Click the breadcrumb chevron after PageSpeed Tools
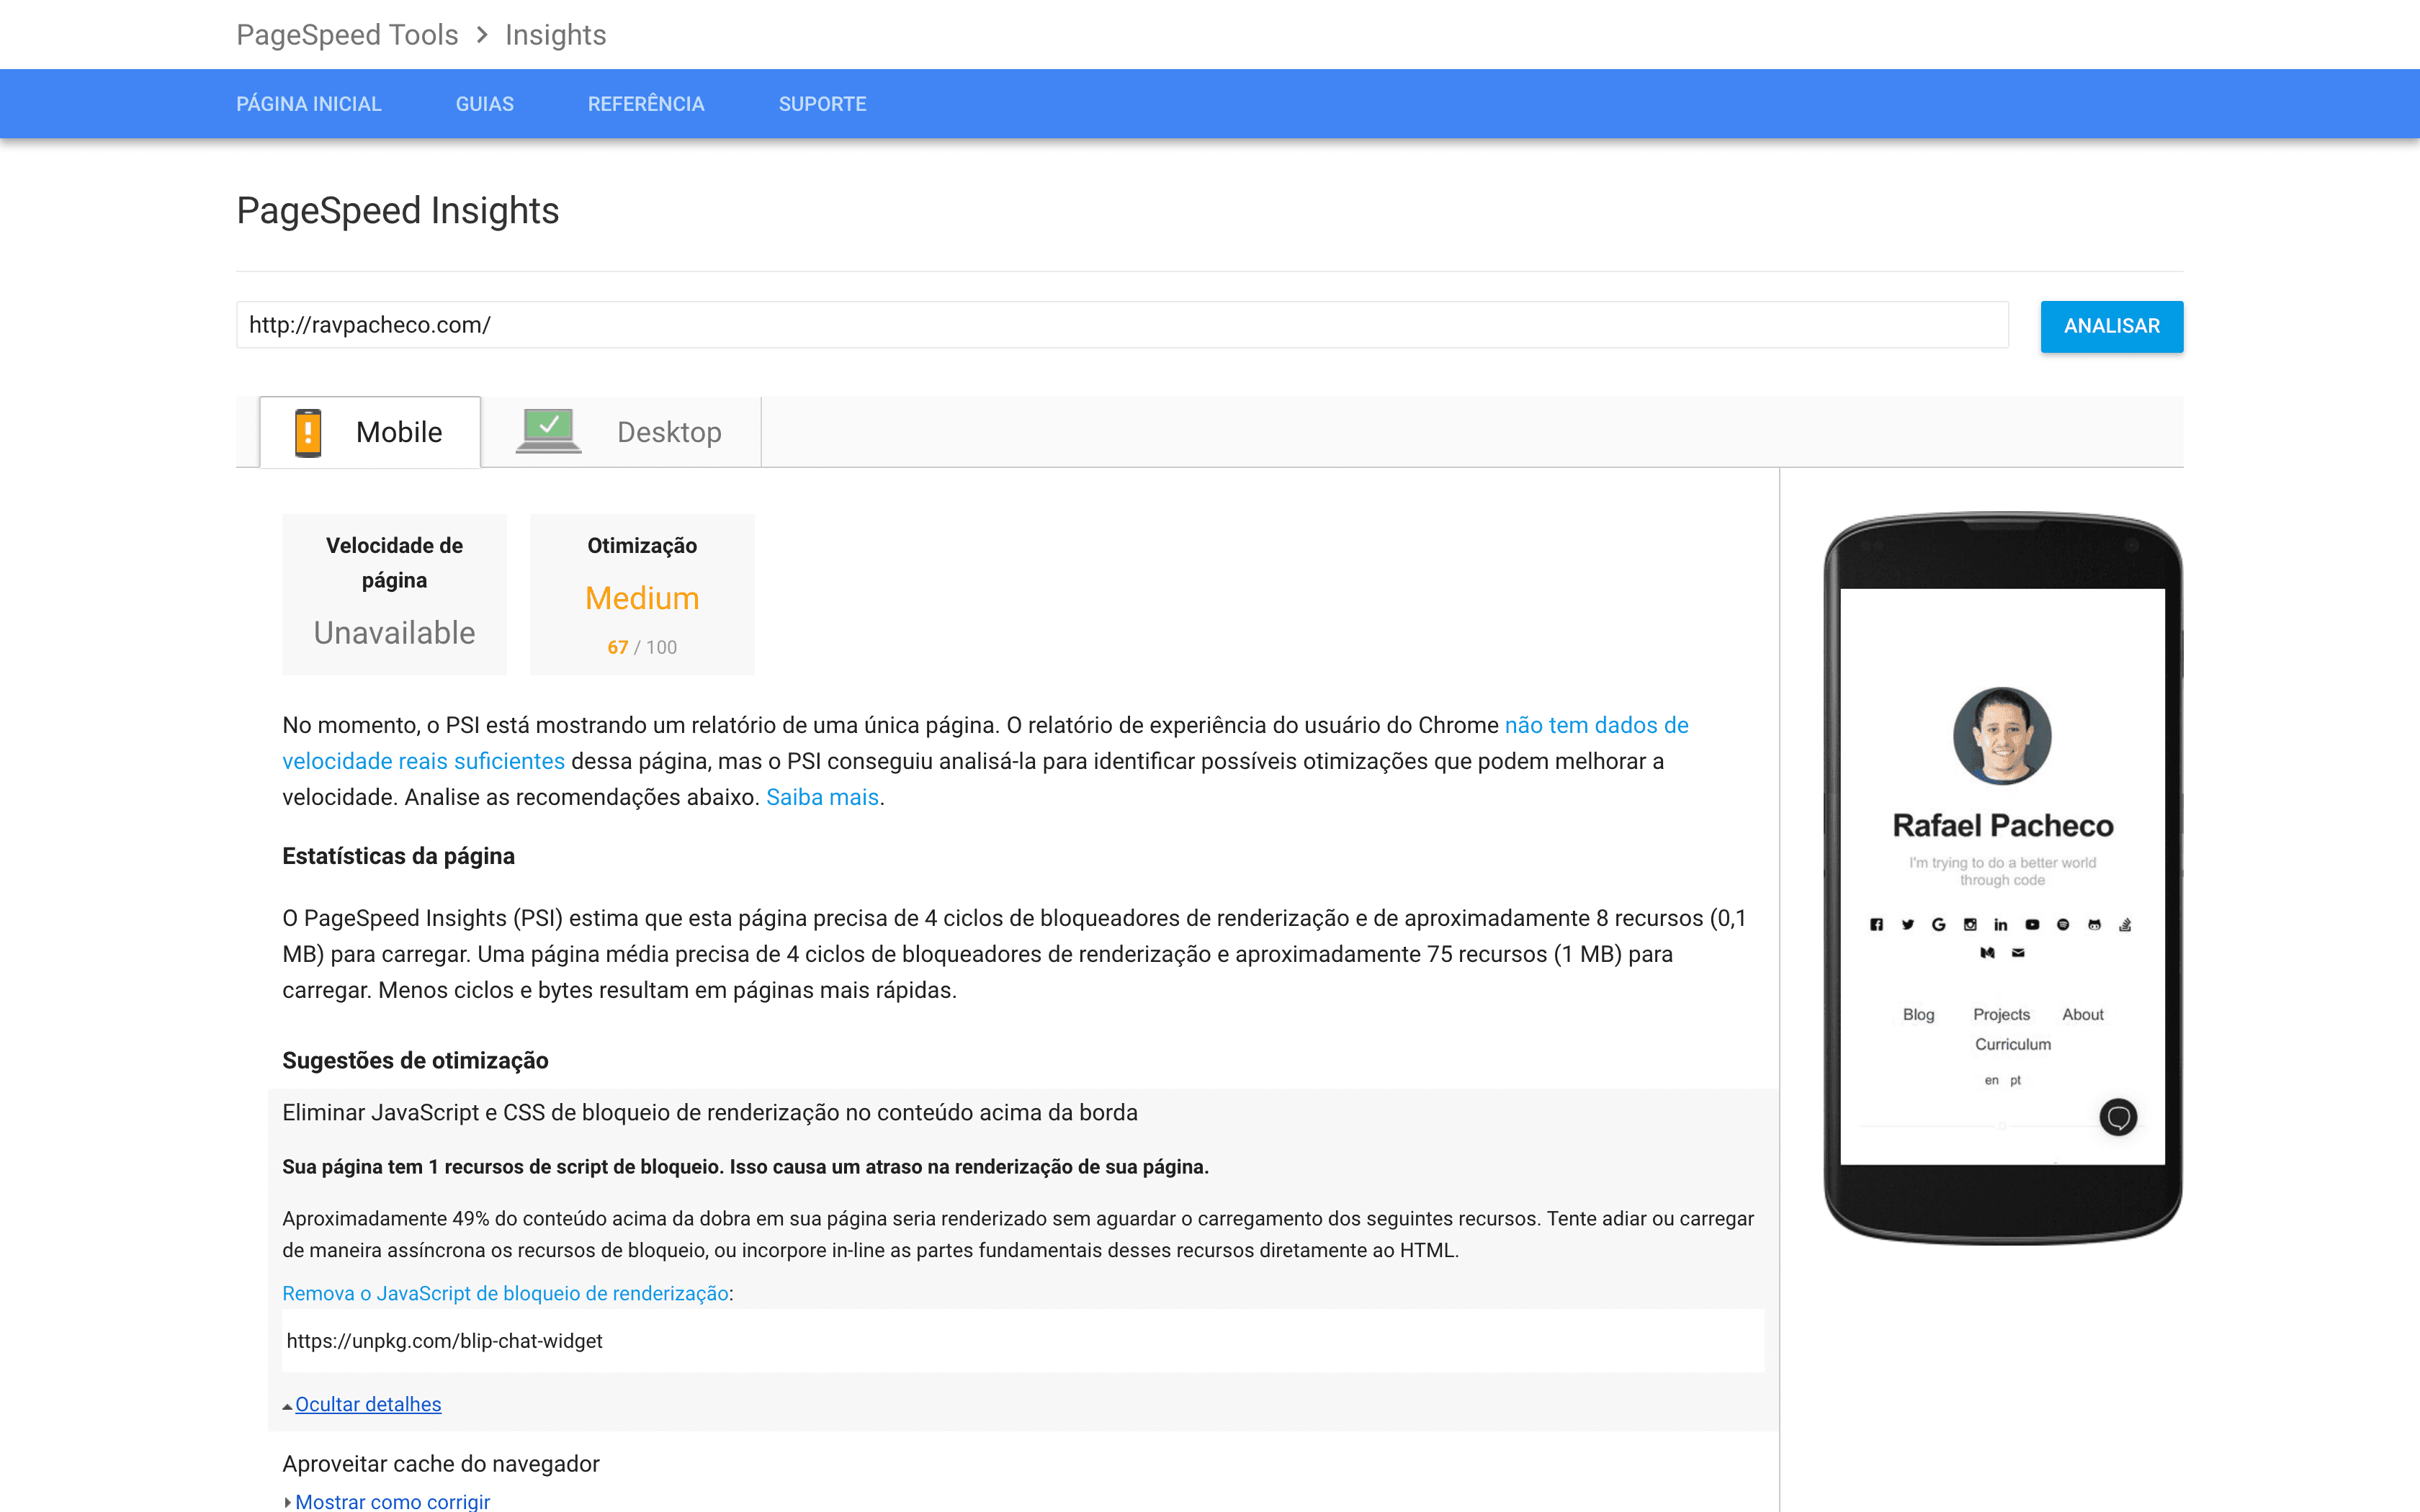This screenshot has height=1512, width=2420. [x=482, y=35]
